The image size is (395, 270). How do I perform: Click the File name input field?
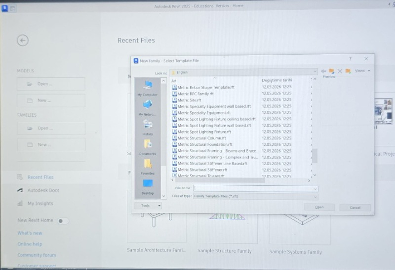pyautogui.click(x=253, y=189)
